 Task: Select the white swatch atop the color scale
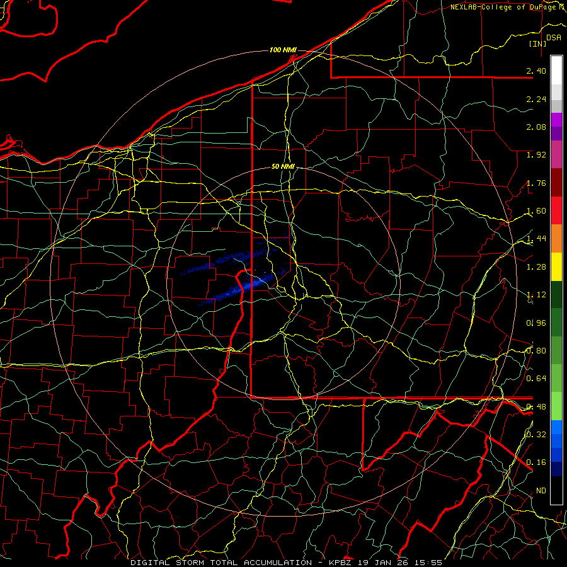[x=556, y=71]
